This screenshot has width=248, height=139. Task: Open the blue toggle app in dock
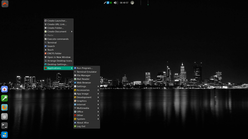[x=4, y=135]
